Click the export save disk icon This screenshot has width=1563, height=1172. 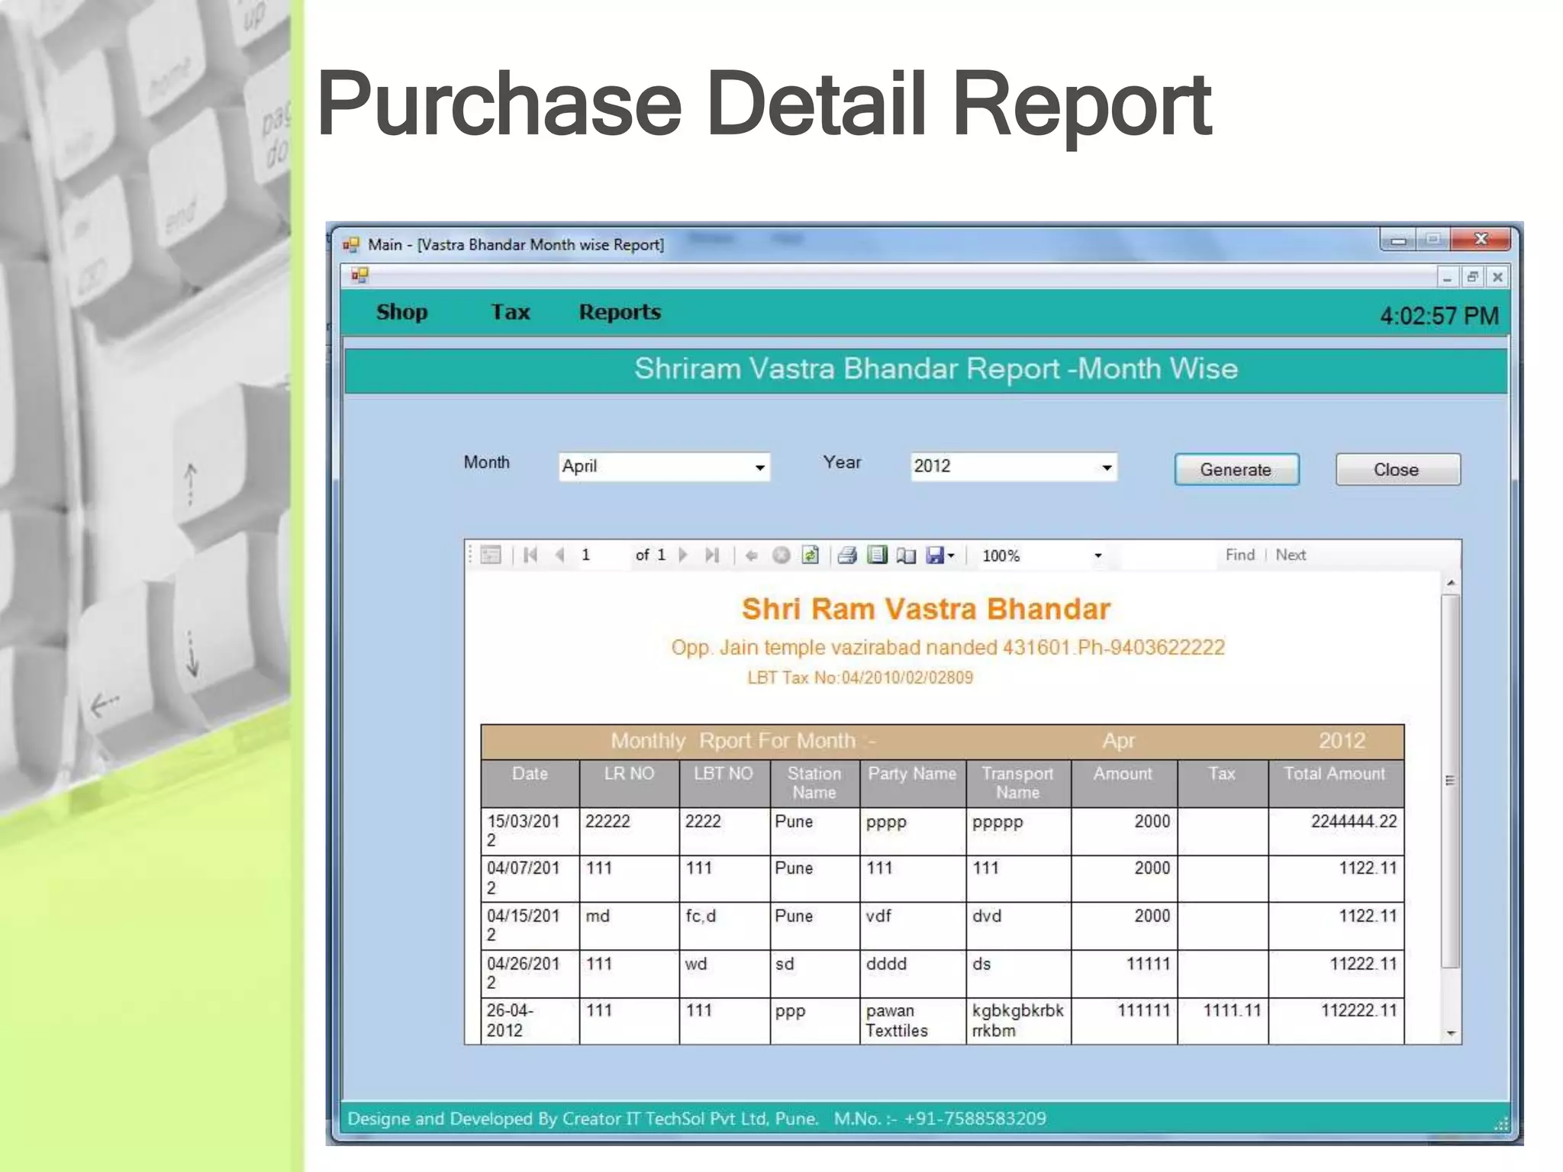tap(935, 555)
